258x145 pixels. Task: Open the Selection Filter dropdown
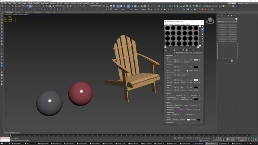tap(25, 6)
